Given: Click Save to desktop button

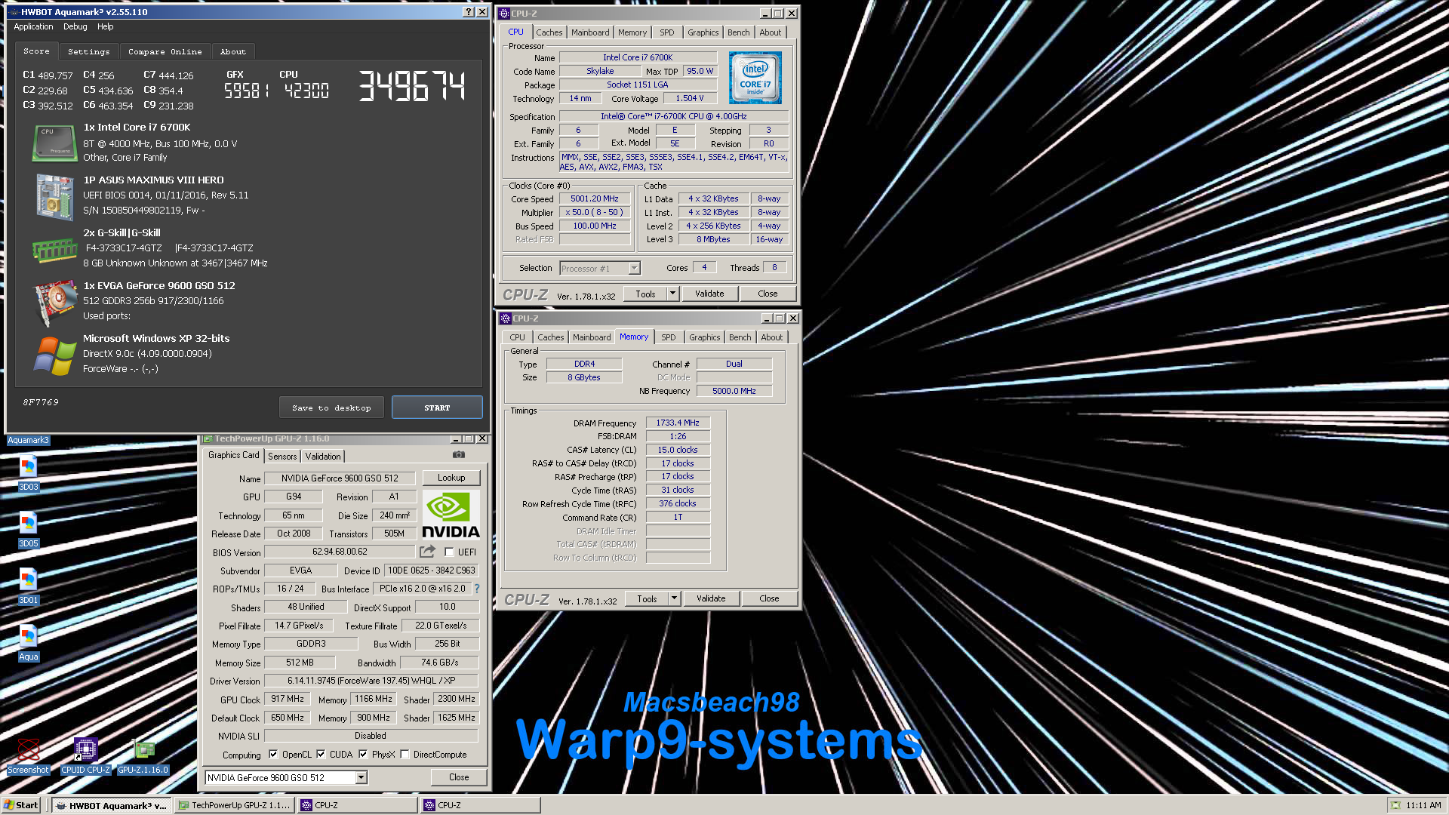Looking at the screenshot, I should point(331,407).
